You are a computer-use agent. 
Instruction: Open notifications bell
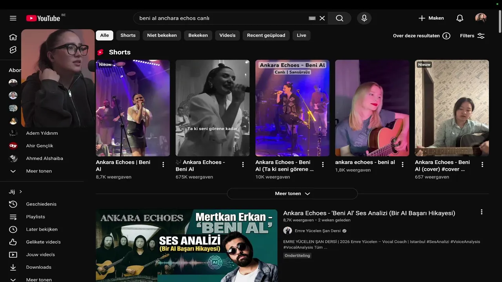[460, 18]
